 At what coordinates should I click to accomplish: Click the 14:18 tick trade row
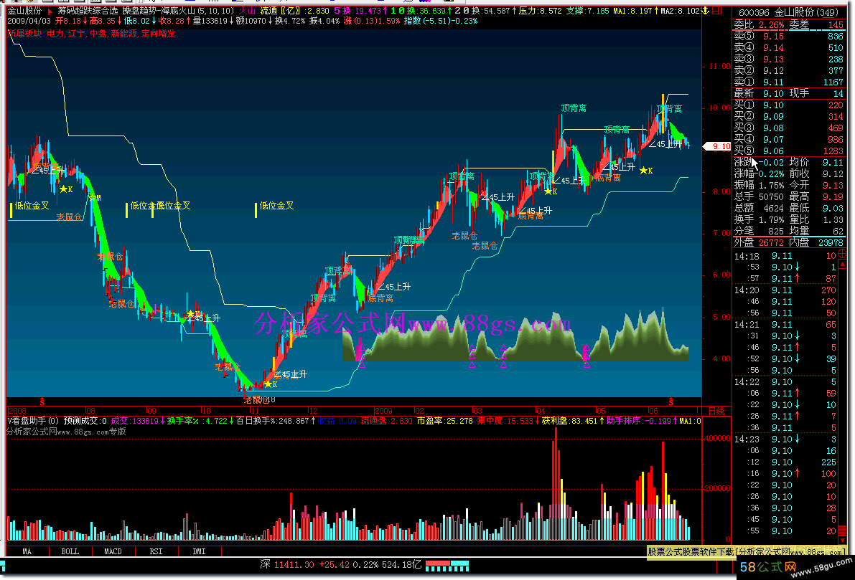[786, 256]
